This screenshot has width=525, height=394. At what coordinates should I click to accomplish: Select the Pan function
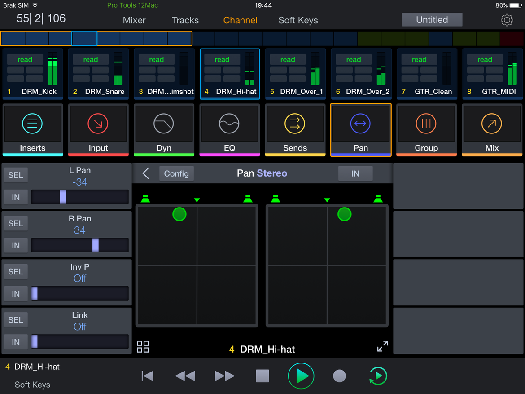point(361,130)
